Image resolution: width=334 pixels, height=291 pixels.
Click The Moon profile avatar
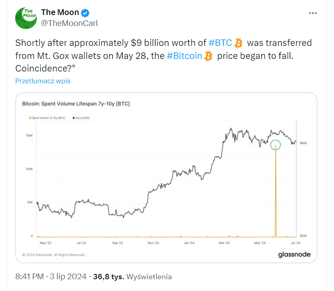click(26, 17)
